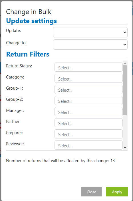Open the Manager filter select box
133x201 pixels.
coord(88,112)
